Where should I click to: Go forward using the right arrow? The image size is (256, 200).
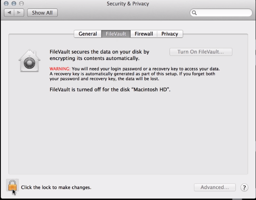19,13
